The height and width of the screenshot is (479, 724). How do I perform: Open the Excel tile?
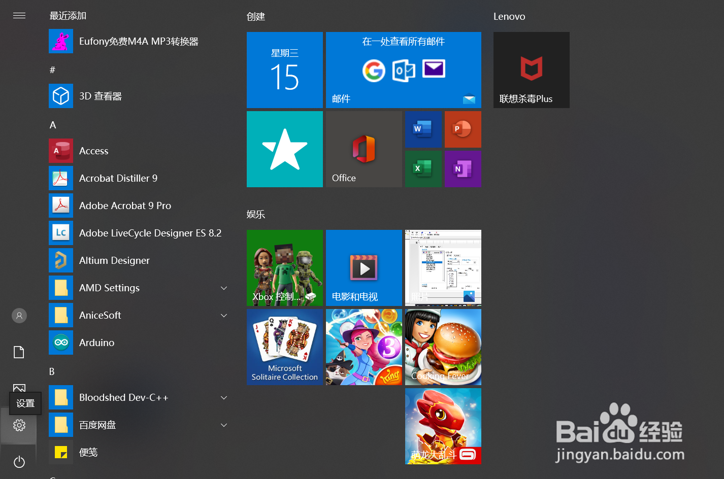pyautogui.click(x=423, y=169)
